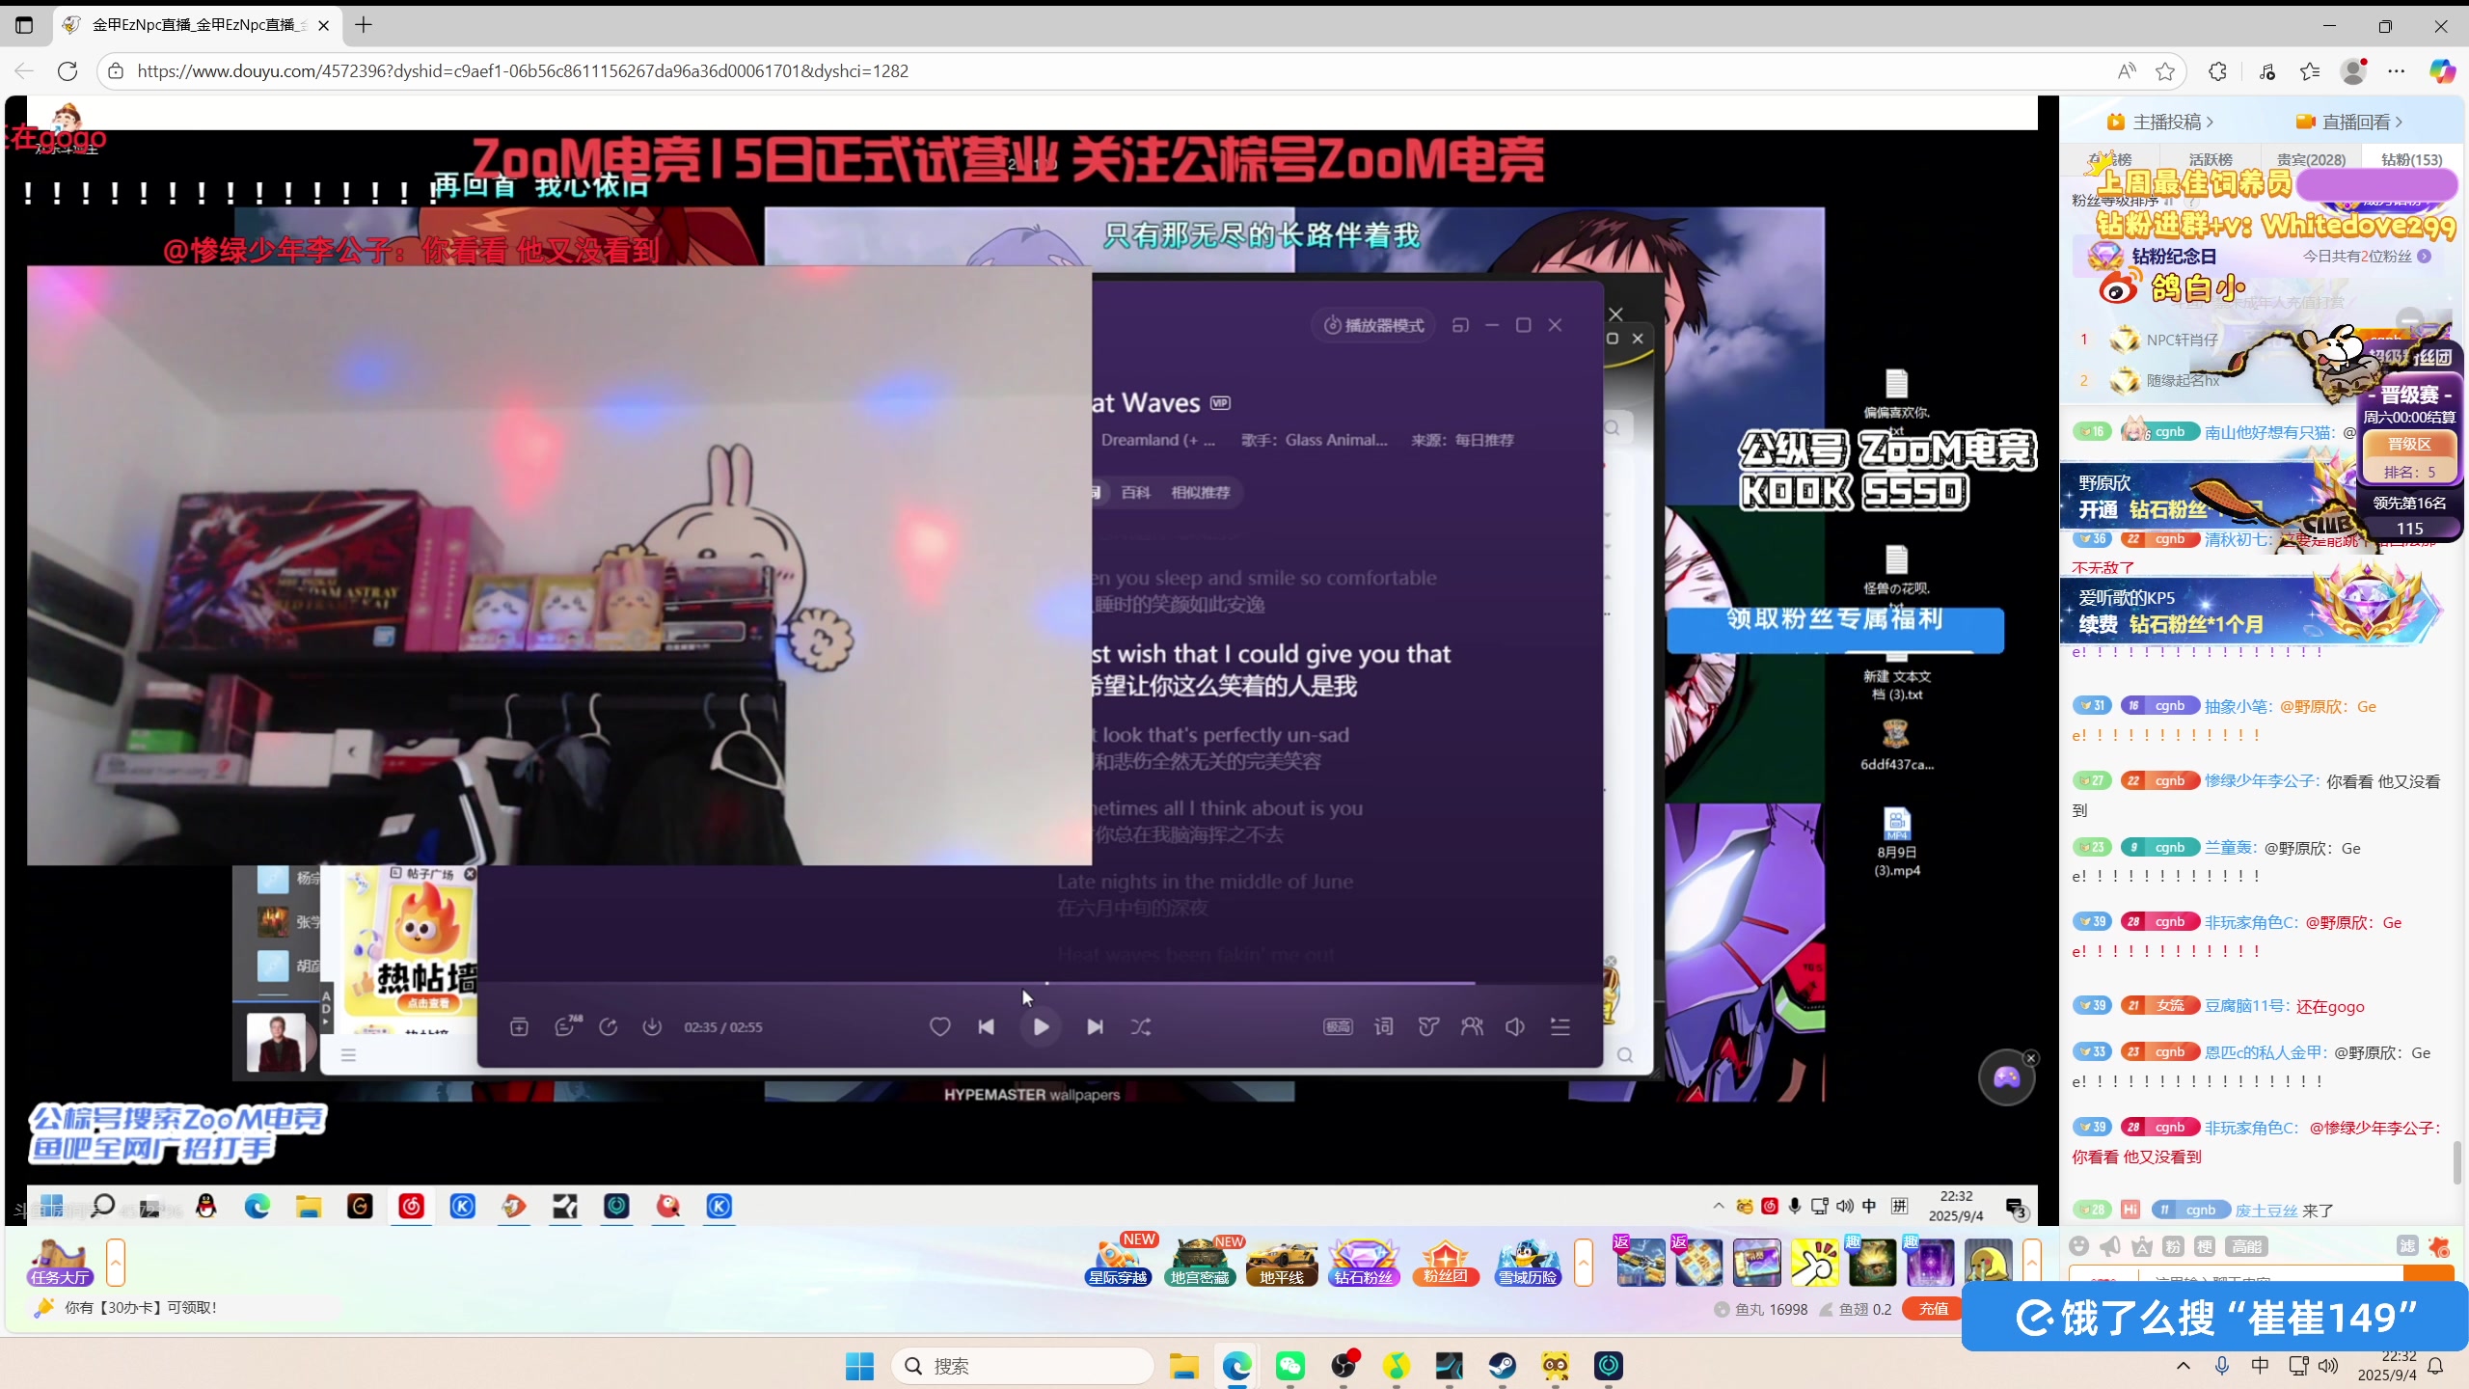Open 星际穿越 activity
This screenshot has height=1389, width=2469.
pyautogui.click(x=1119, y=1263)
